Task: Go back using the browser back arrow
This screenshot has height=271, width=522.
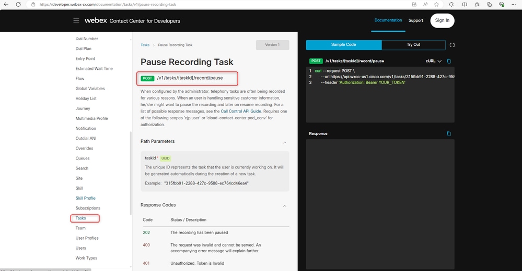Action: 6,4
